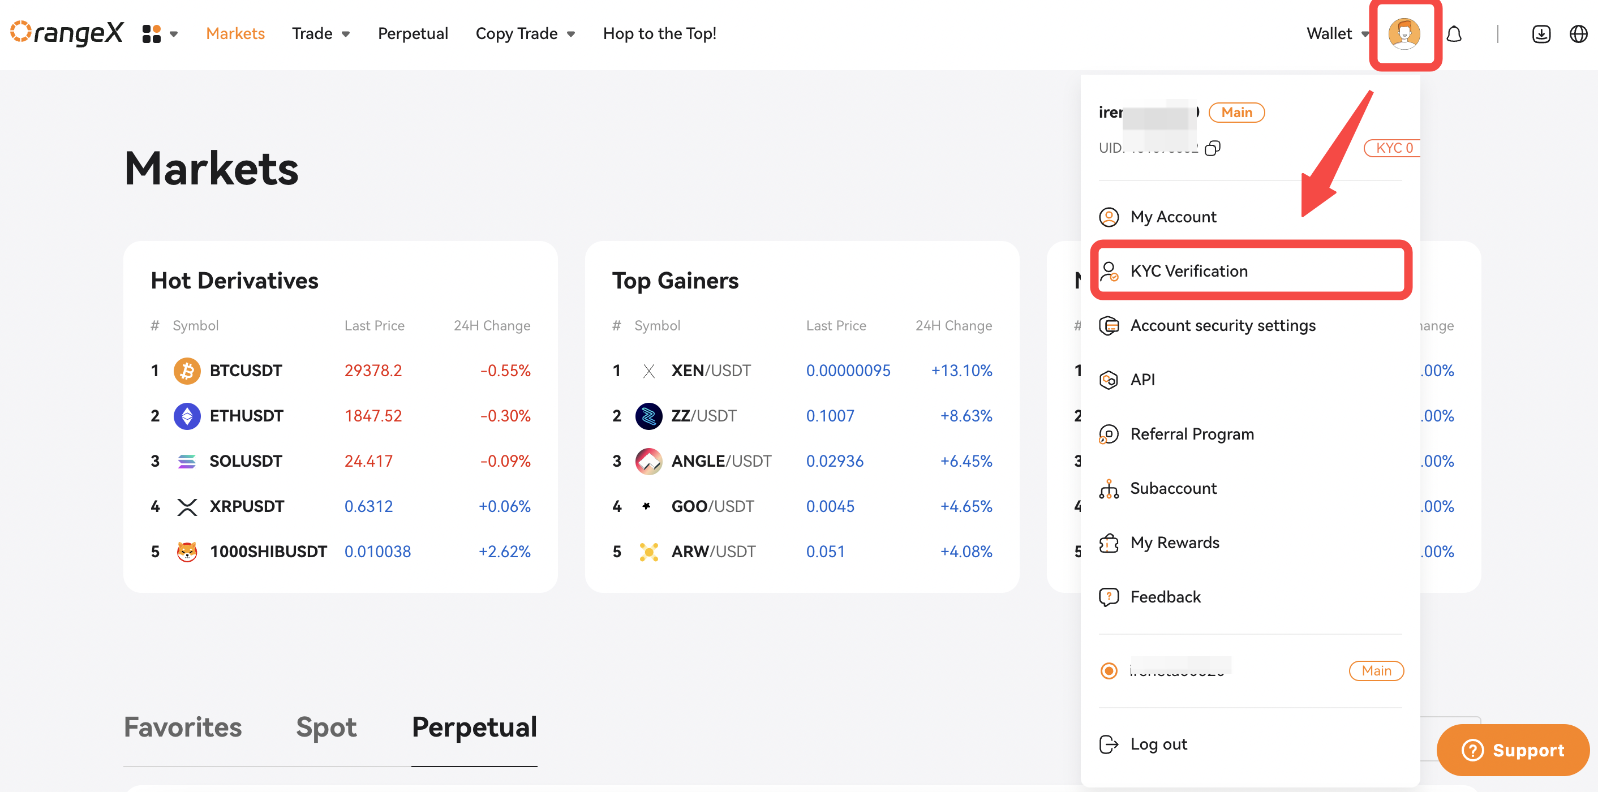Click the SOLUSDT price 24.417
The image size is (1598, 792).
point(368,462)
